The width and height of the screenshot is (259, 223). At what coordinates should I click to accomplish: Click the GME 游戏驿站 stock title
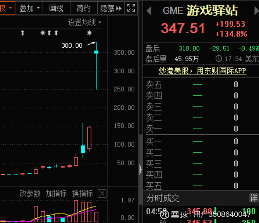click(x=201, y=10)
